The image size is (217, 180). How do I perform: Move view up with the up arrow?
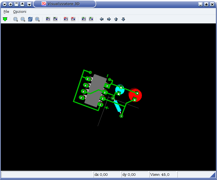point(116,19)
